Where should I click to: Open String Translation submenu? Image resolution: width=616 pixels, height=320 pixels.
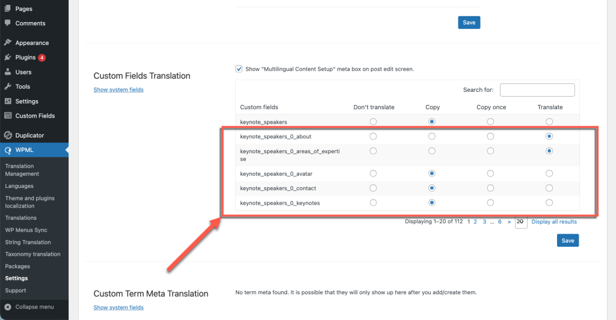[x=28, y=242]
